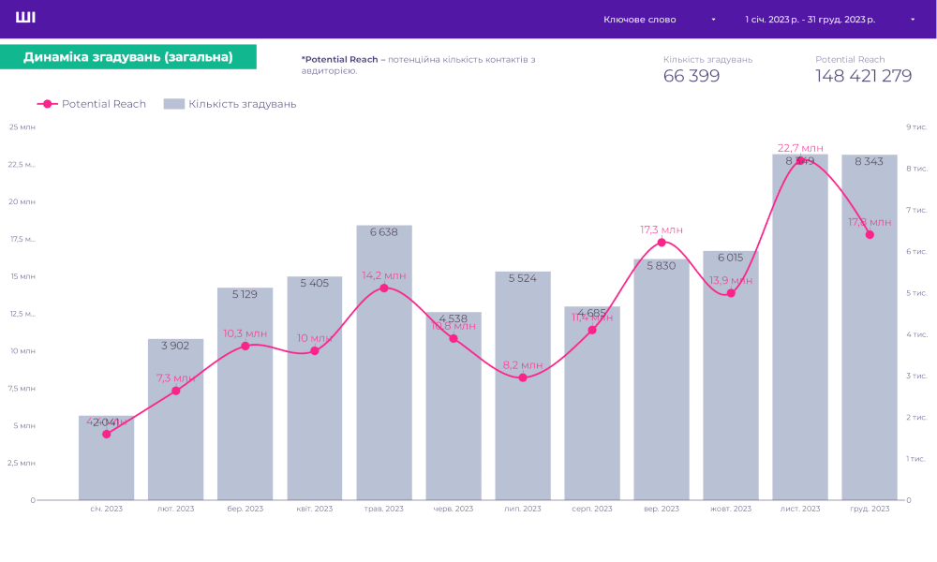Click the ШІ logo in the header

coord(26,18)
